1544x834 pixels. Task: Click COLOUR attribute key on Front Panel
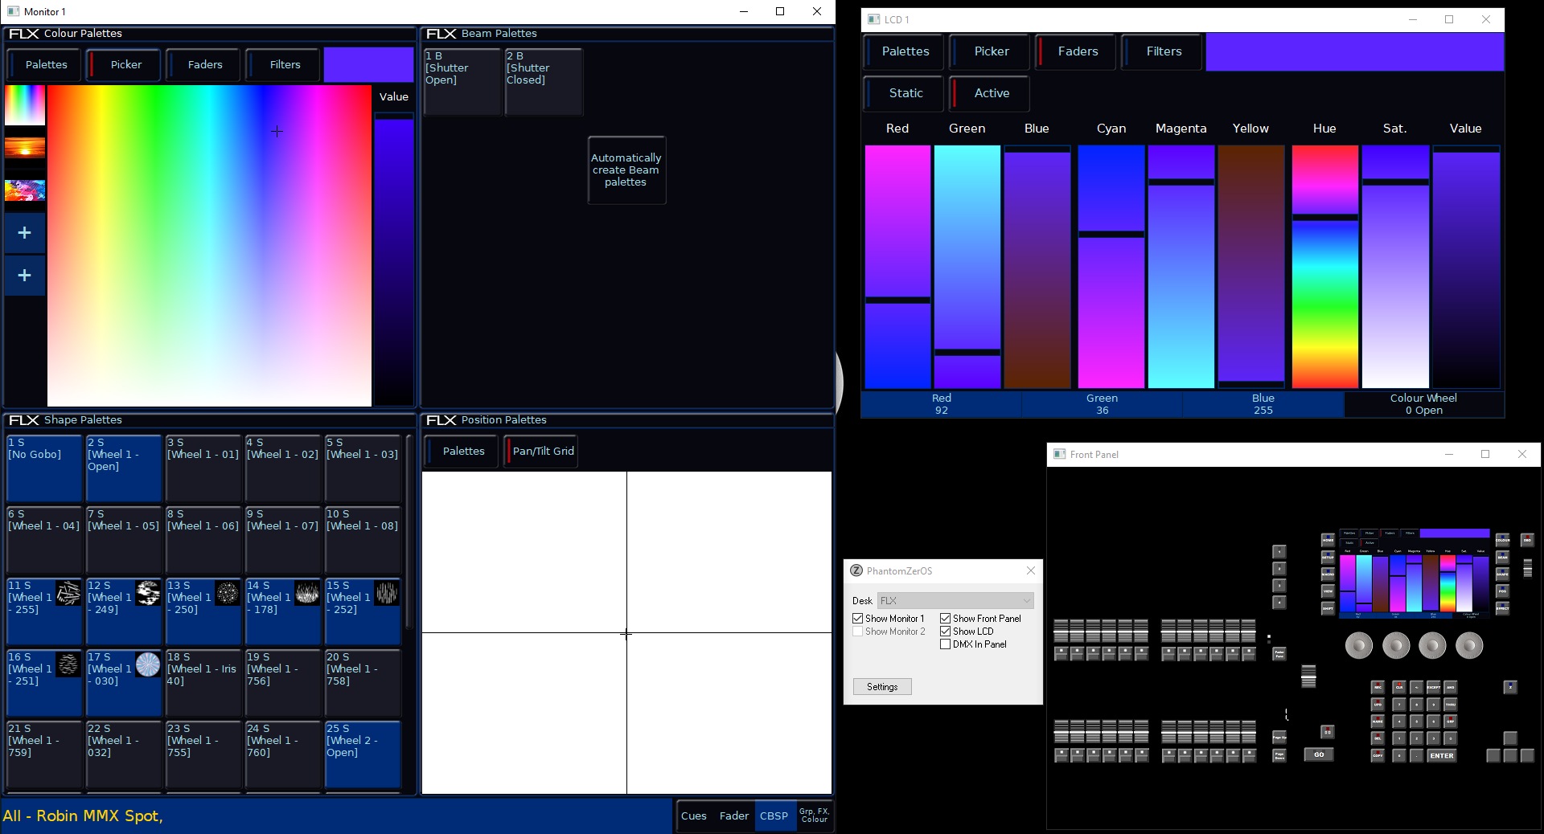[x=1502, y=540]
